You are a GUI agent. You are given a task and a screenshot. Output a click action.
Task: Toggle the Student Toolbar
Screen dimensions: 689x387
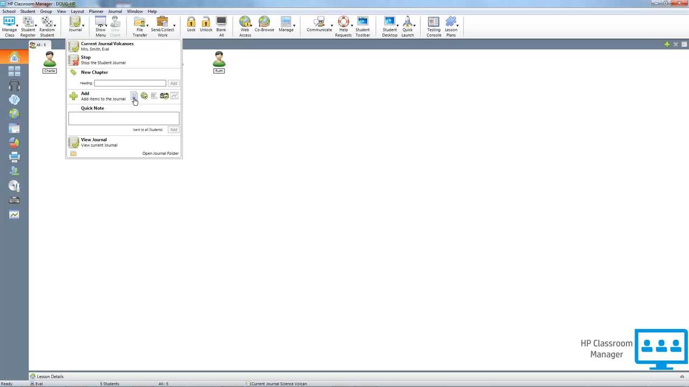tap(363, 26)
